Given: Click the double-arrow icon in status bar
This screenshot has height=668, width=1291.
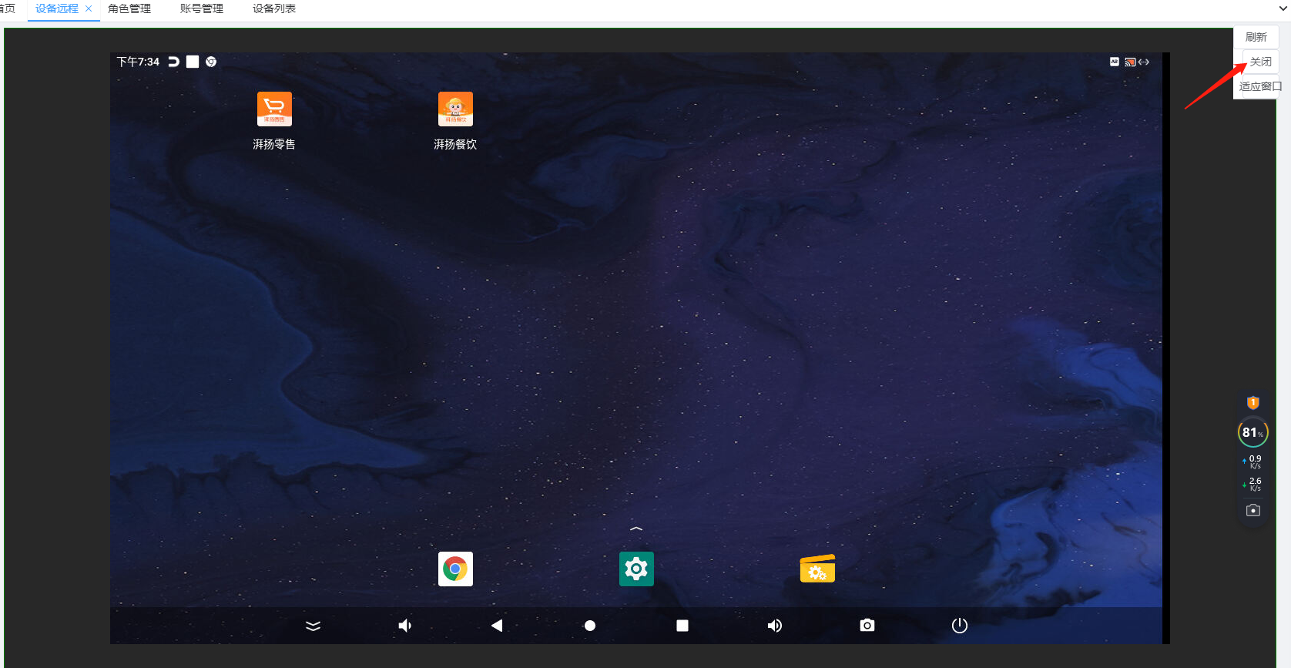Looking at the screenshot, I should click(1144, 62).
